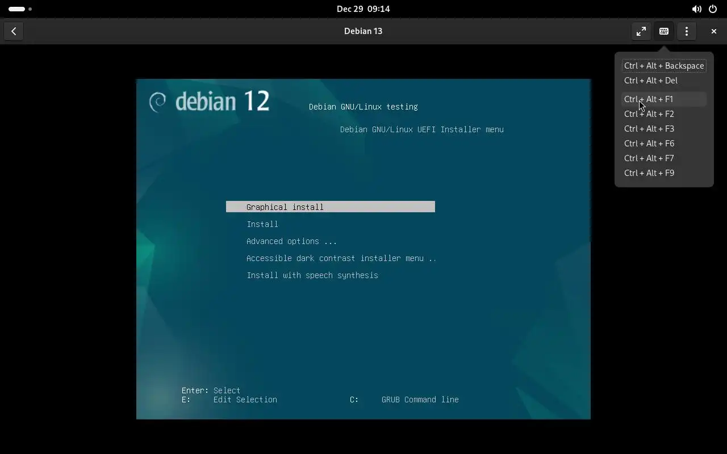727x454 pixels.
Task: Select the Install boot entry
Action: (262, 224)
